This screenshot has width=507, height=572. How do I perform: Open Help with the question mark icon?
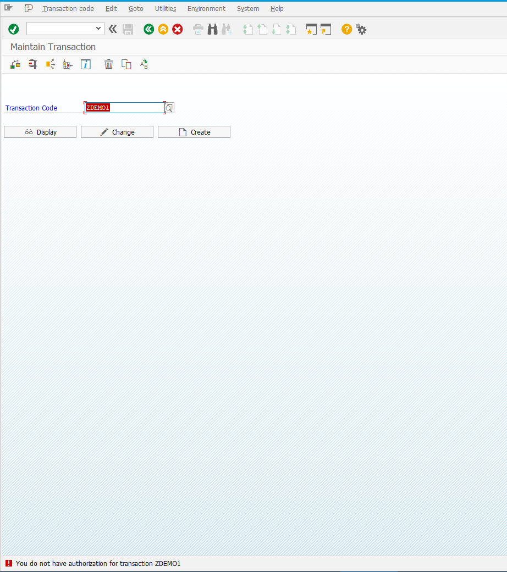click(347, 29)
